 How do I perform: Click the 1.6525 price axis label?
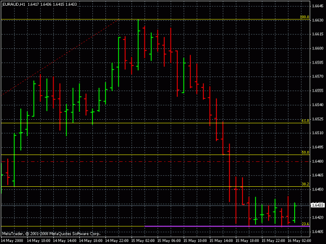click(318, 119)
